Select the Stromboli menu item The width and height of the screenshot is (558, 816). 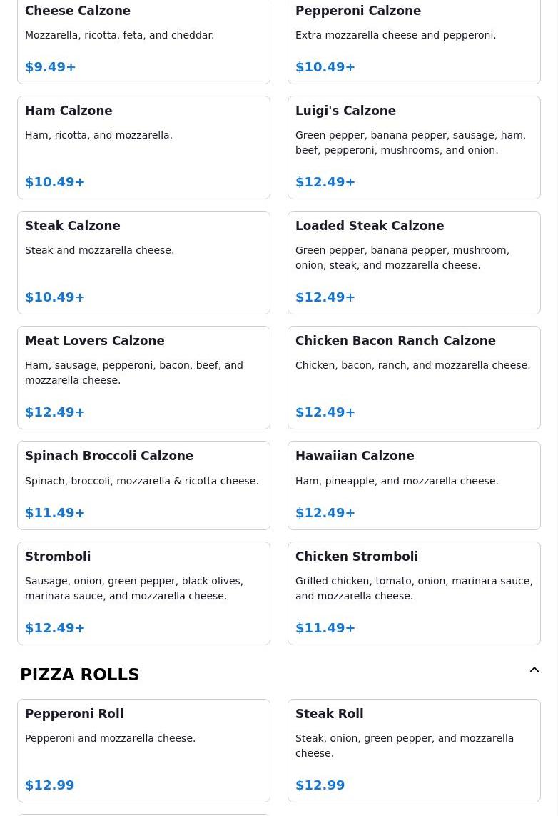click(x=144, y=593)
